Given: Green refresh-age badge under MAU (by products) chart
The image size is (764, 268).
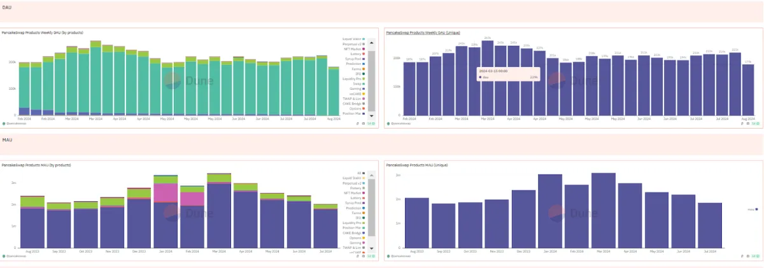Looking at the screenshot, I should 371,256.
